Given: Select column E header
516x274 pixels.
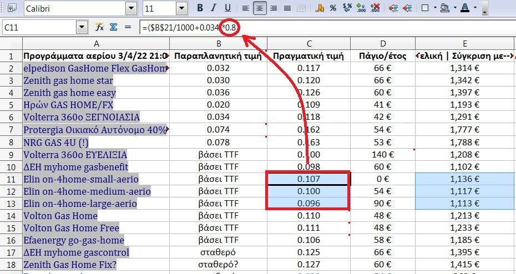Looking at the screenshot, I should tap(464, 43).
